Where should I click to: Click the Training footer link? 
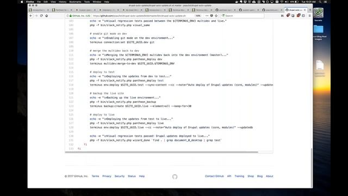239,176
